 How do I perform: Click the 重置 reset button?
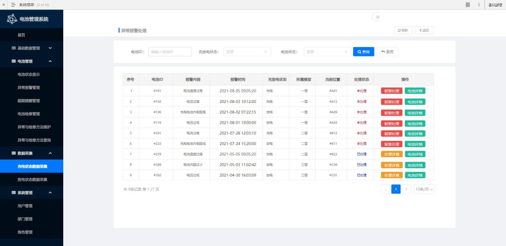387,52
